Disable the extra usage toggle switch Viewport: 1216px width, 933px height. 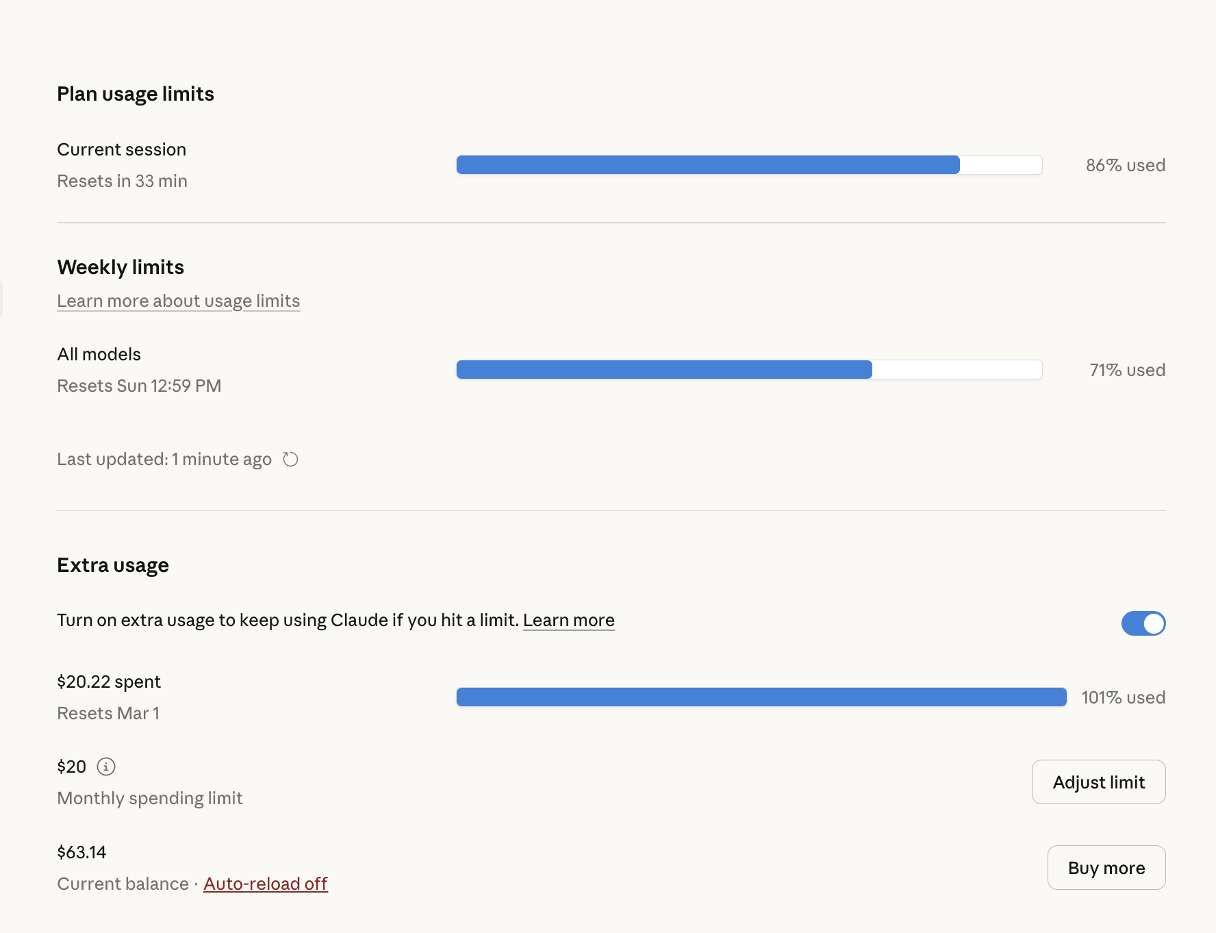pyautogui.click(x=1143, y=623)
